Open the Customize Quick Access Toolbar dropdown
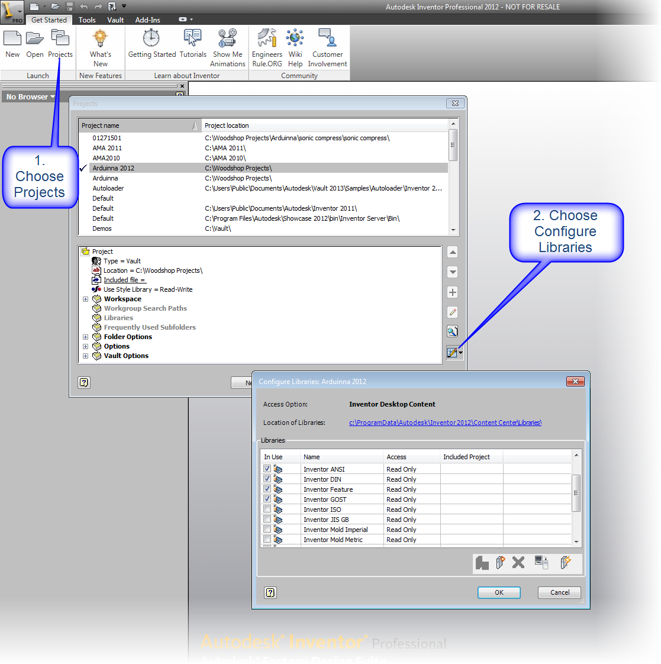 (124, 6)
